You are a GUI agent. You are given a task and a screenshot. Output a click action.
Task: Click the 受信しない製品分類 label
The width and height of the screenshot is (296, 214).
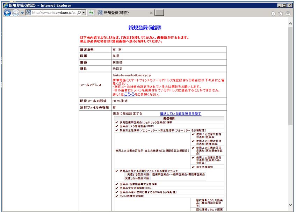138,178
